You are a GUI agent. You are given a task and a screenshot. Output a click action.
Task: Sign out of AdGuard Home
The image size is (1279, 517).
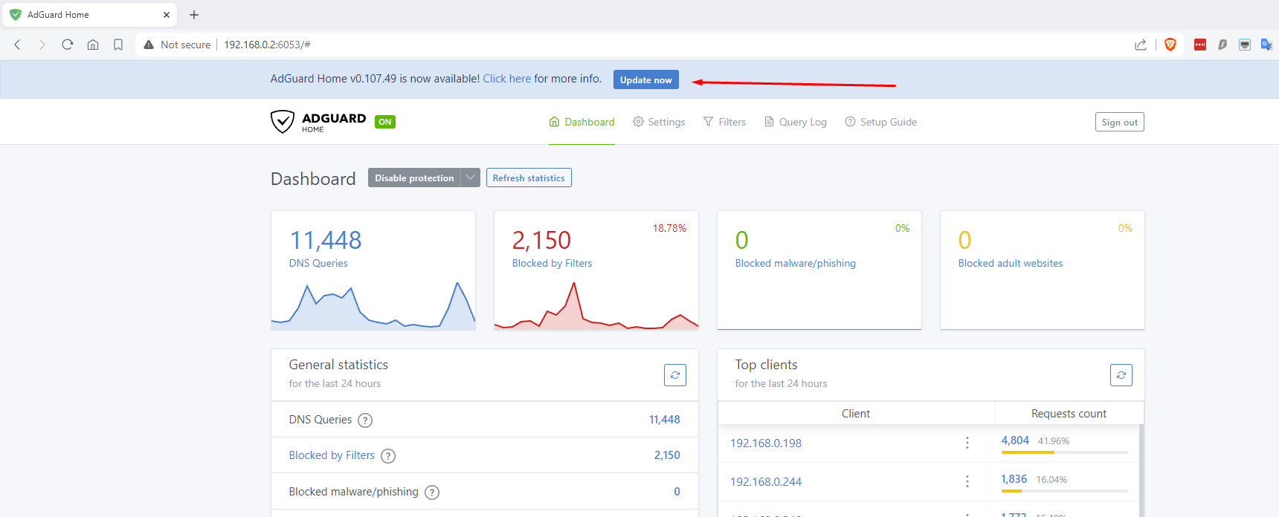coord(1120,122)
